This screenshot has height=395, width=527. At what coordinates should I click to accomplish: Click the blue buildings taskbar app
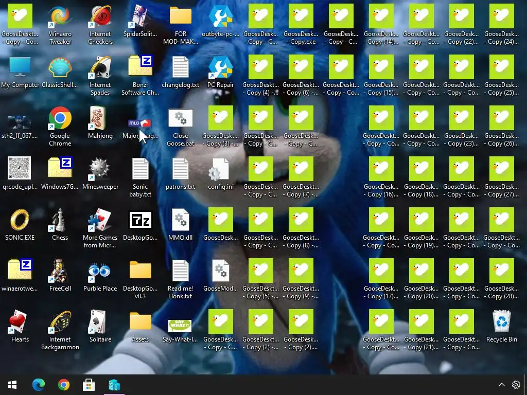click(114, 385)
